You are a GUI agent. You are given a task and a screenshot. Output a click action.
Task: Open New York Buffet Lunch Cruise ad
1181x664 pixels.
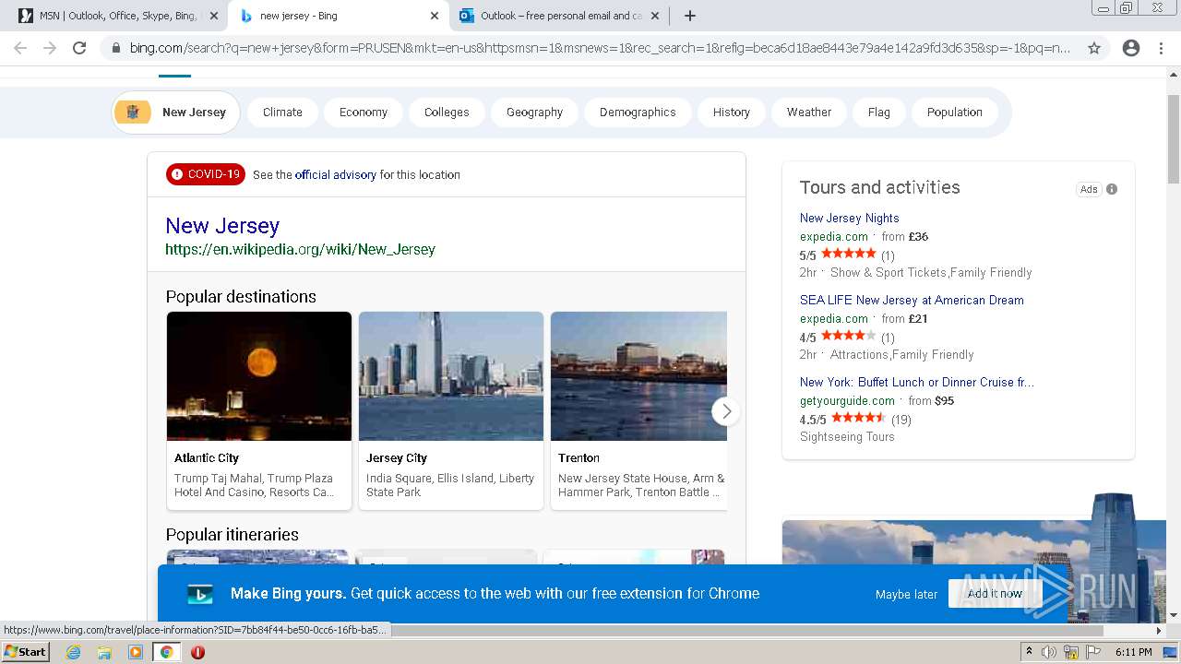point(917,383)
